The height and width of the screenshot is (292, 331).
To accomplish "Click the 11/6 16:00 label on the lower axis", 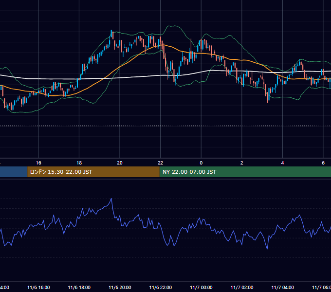I will tap(38, 287).
